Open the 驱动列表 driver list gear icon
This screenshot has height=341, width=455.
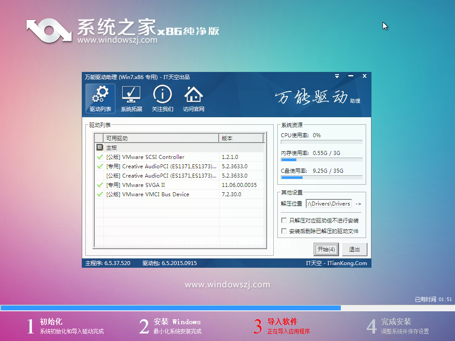click(x=100, y=98)
